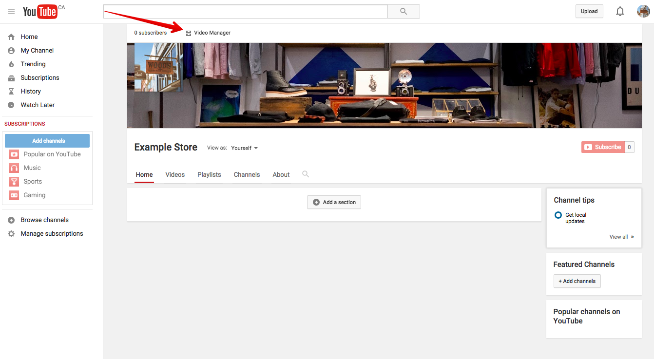
Task: Click the Add a section button
Action: (x=334, y=202)
